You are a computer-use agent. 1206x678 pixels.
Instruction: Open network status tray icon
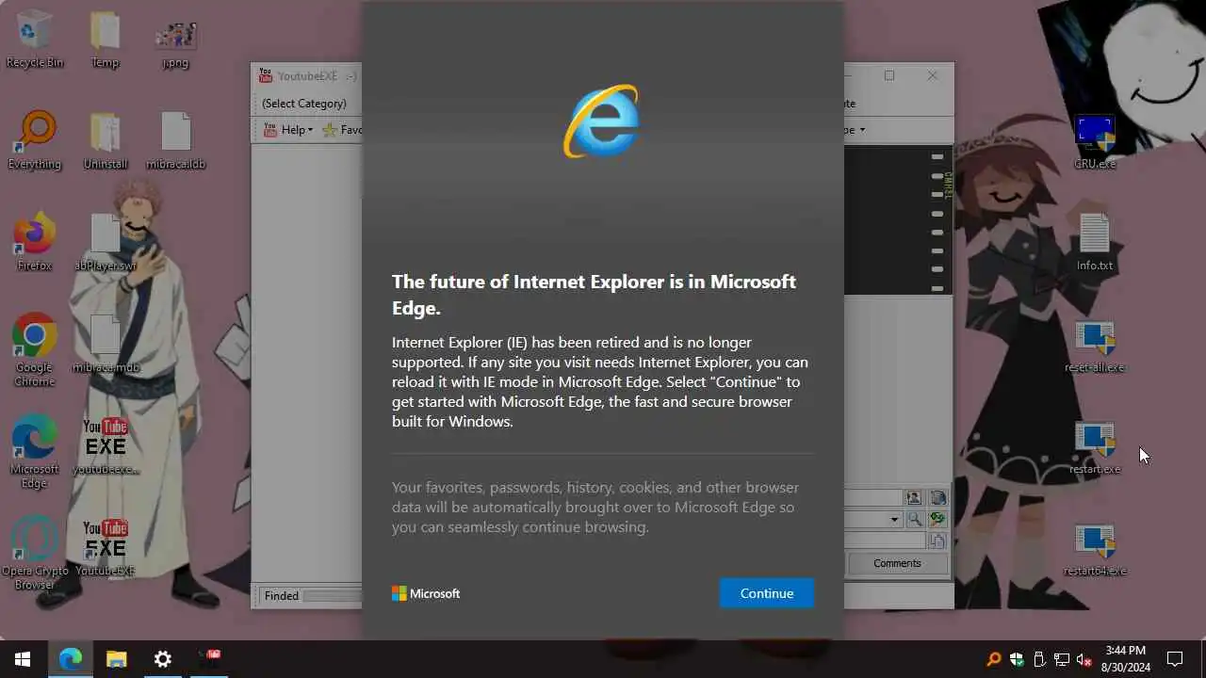1062,659
